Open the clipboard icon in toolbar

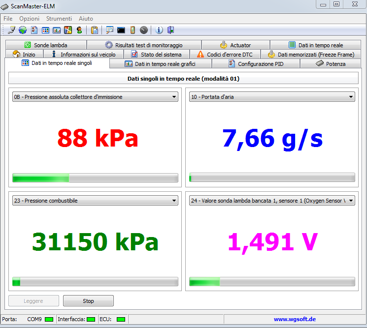pyautogui.click(x=95, y=30)
